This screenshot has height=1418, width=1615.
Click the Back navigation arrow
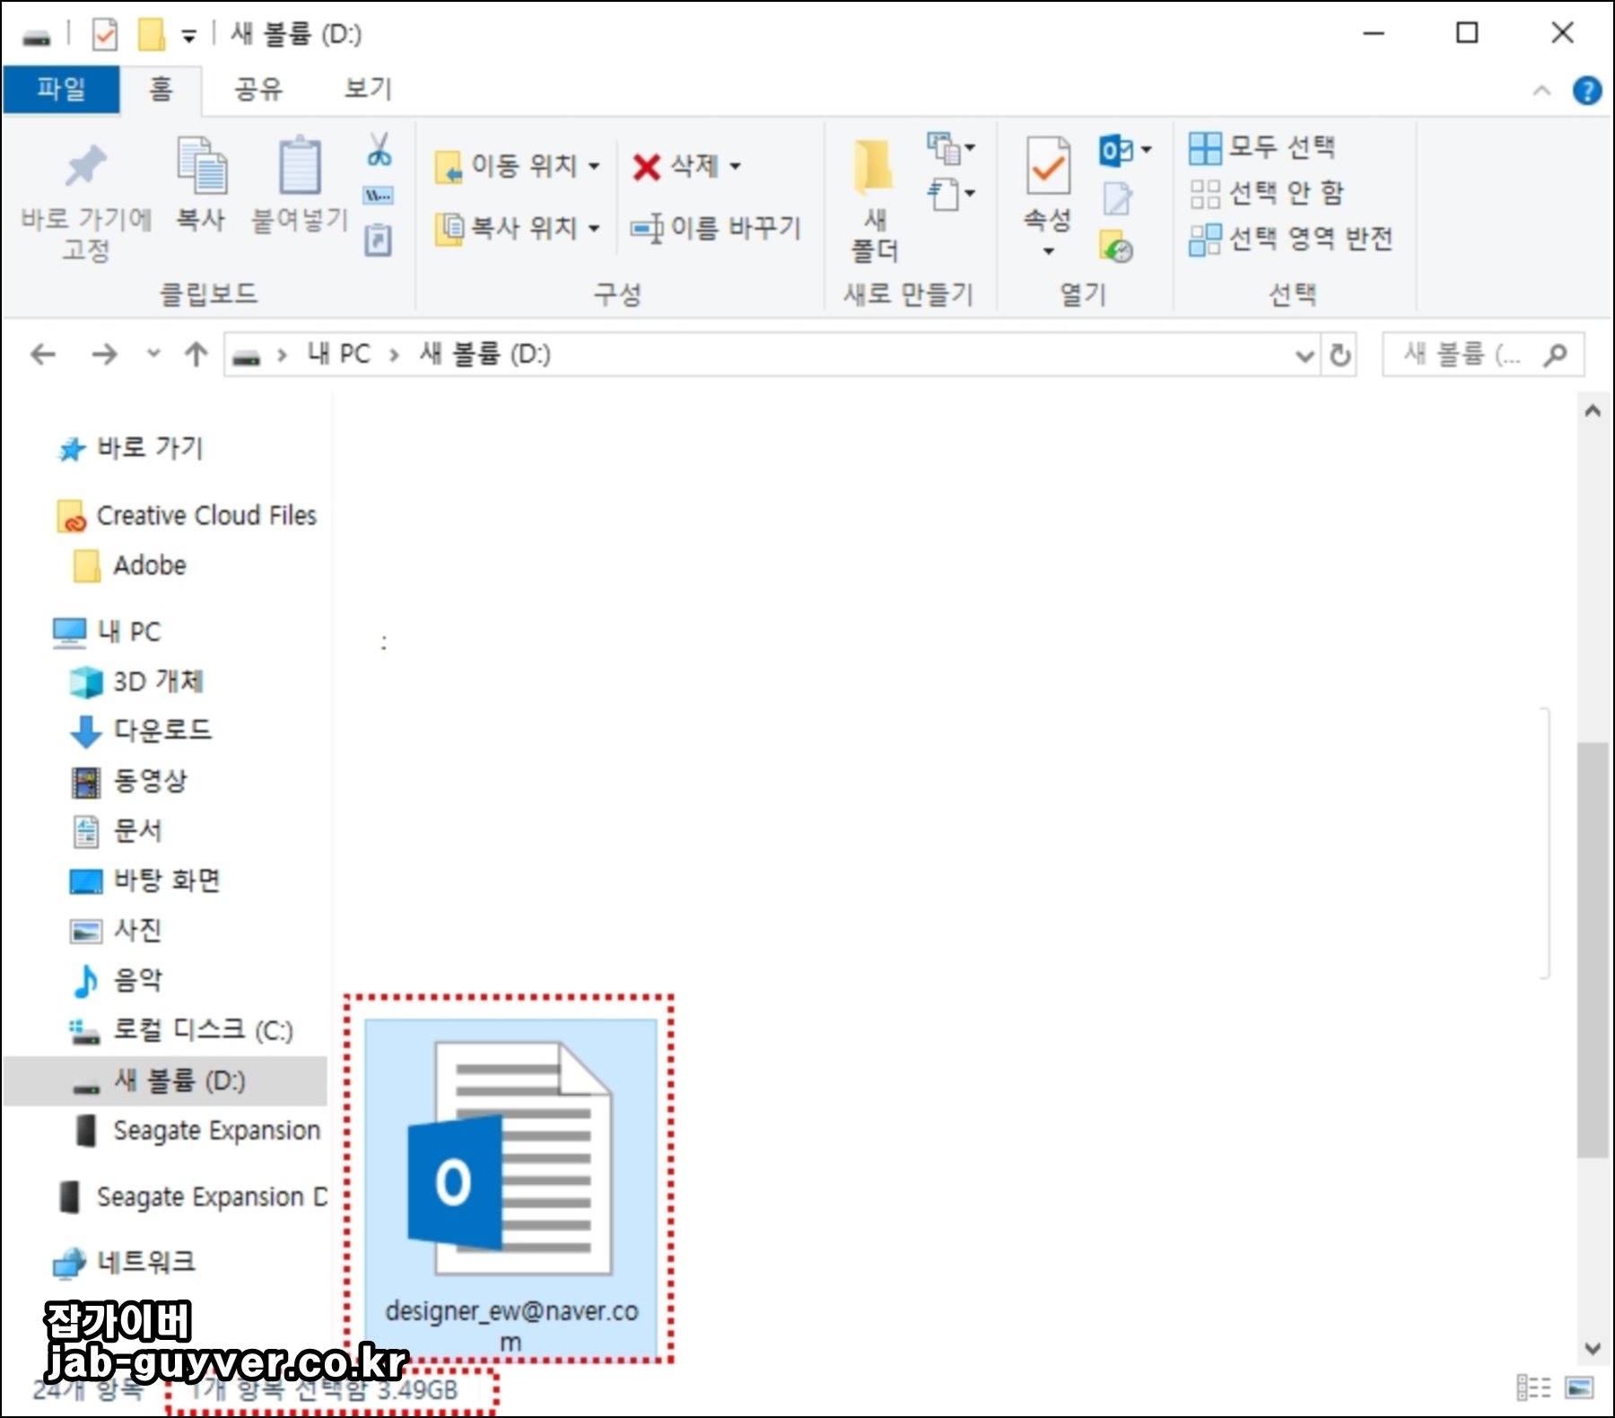point(43,354)
